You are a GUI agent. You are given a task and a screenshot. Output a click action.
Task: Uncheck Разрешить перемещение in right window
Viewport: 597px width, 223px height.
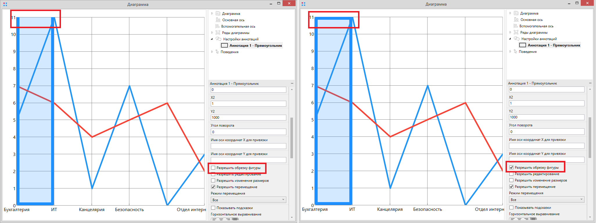coord(511,187)
